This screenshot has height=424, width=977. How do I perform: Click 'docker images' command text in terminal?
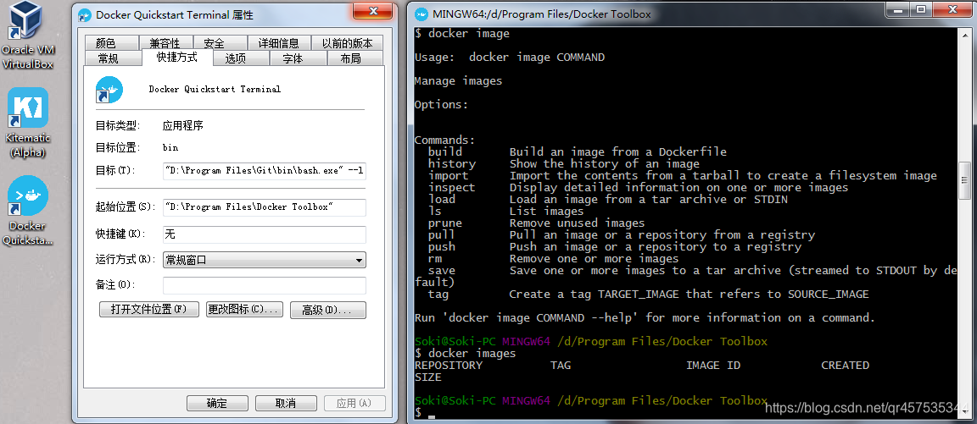472,353
